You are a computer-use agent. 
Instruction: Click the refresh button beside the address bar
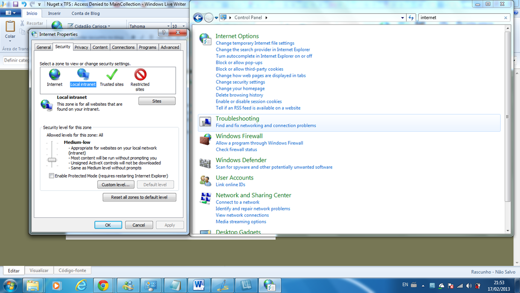pos(411,18)
